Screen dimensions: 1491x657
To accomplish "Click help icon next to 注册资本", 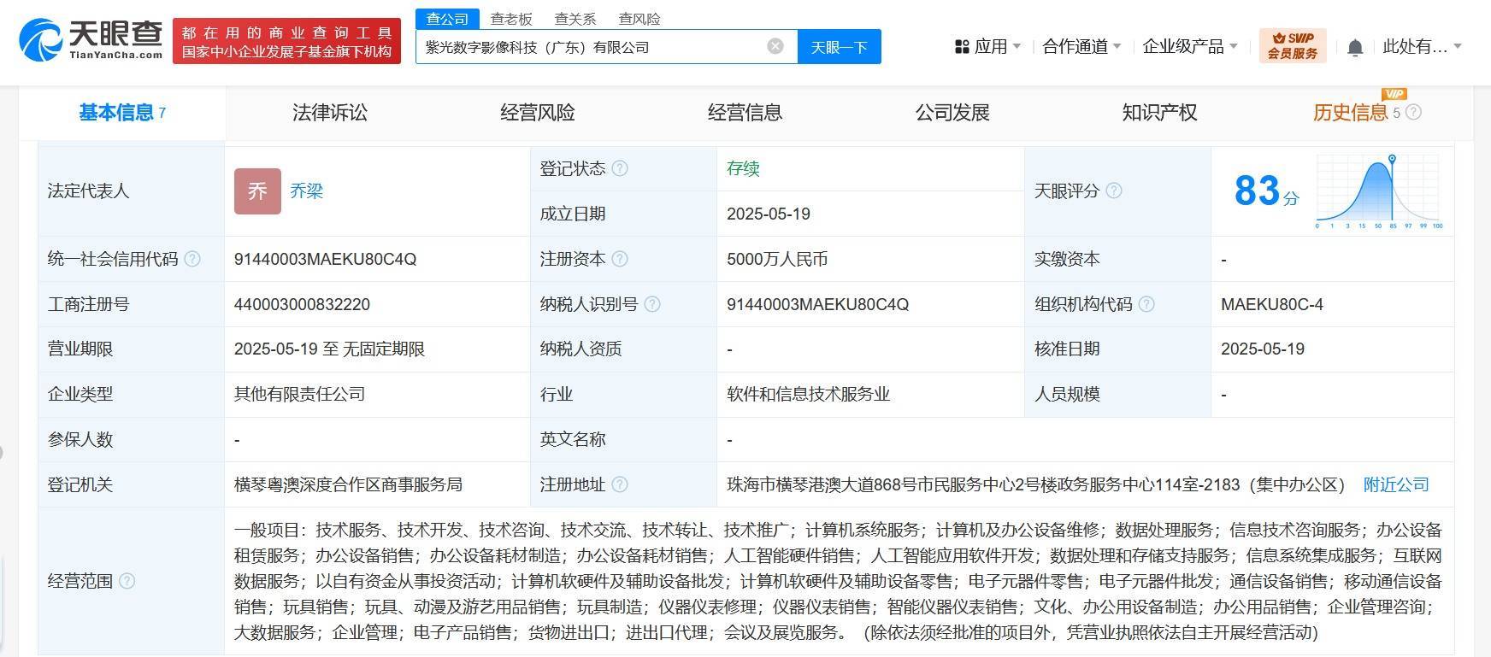I will tap(620, 259).
